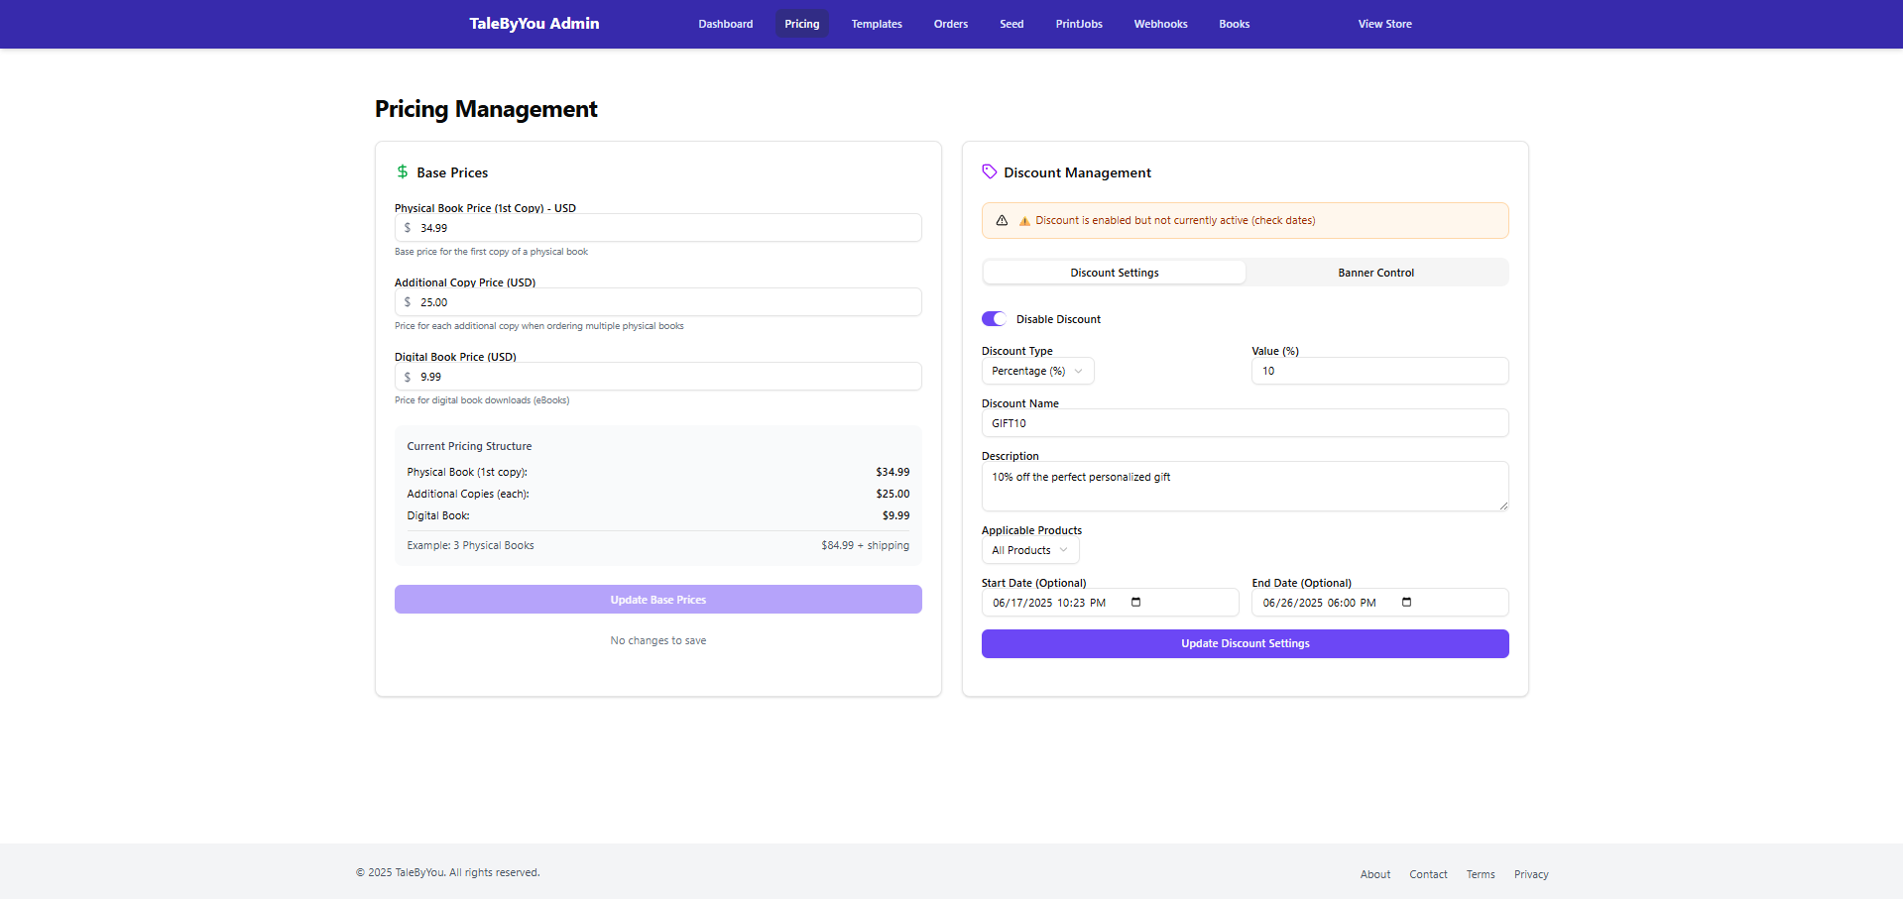Screen dimensions: 1903x899
Task: Select the Discount Settings tab
Action: coord(1114,272)
